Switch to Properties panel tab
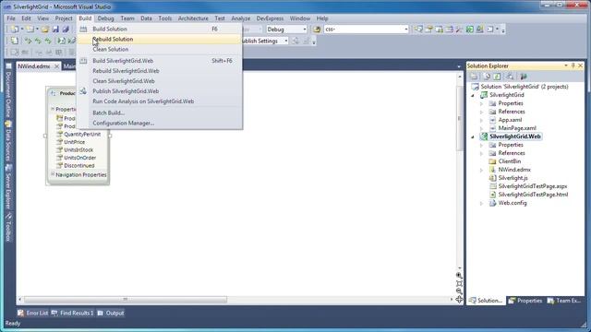 [525, 301]
